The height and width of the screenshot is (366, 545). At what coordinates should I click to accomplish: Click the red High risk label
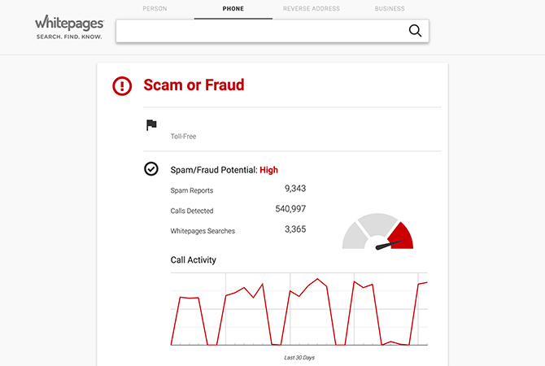point(268,170)
